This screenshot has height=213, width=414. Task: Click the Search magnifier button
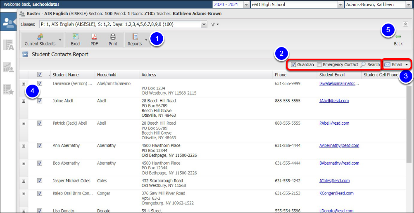point(370,65)
